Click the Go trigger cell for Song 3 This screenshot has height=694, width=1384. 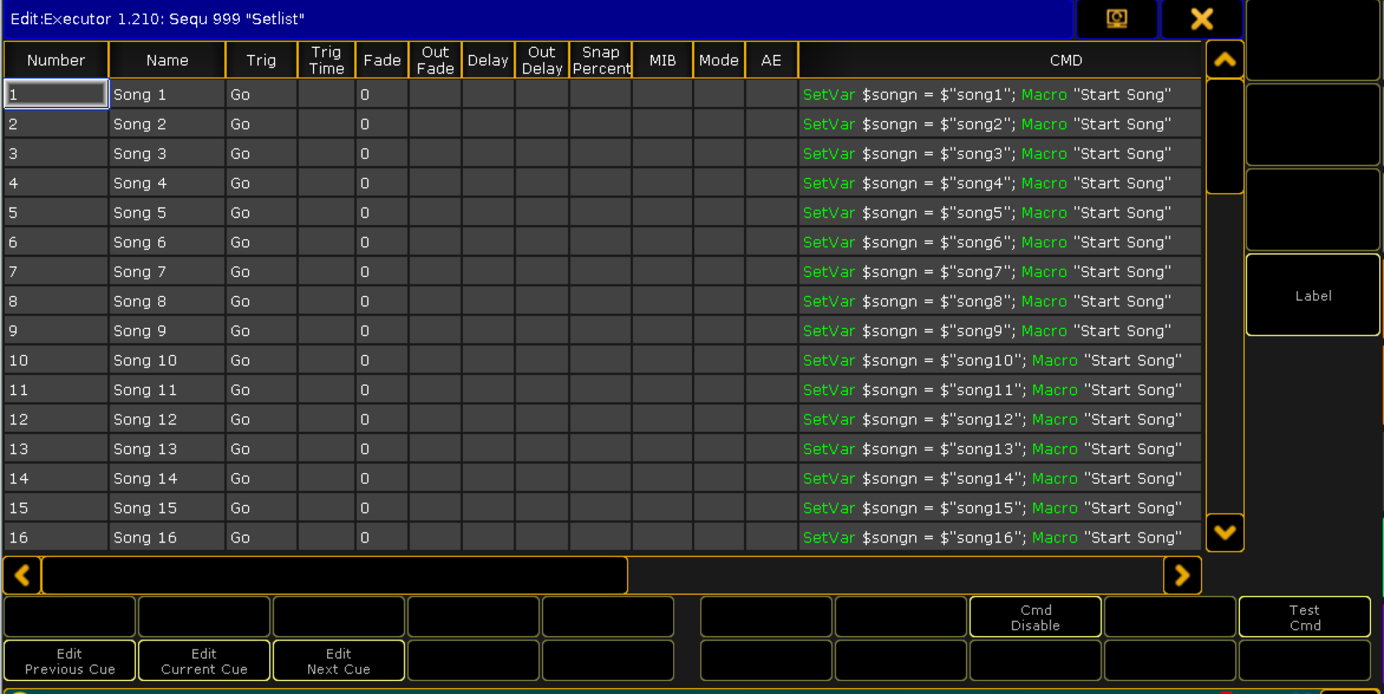262,153
